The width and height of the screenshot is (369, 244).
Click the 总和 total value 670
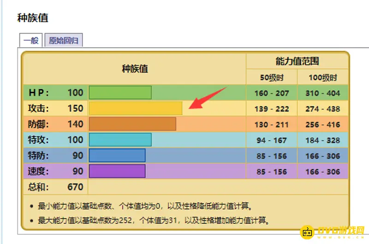tap(75, 187)
